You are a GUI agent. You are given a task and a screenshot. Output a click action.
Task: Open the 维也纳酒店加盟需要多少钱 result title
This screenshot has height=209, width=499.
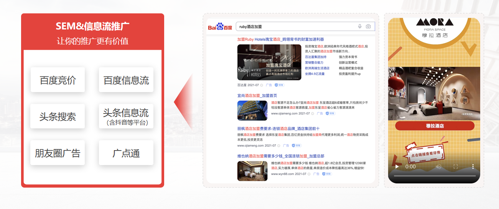pos(281,156)
